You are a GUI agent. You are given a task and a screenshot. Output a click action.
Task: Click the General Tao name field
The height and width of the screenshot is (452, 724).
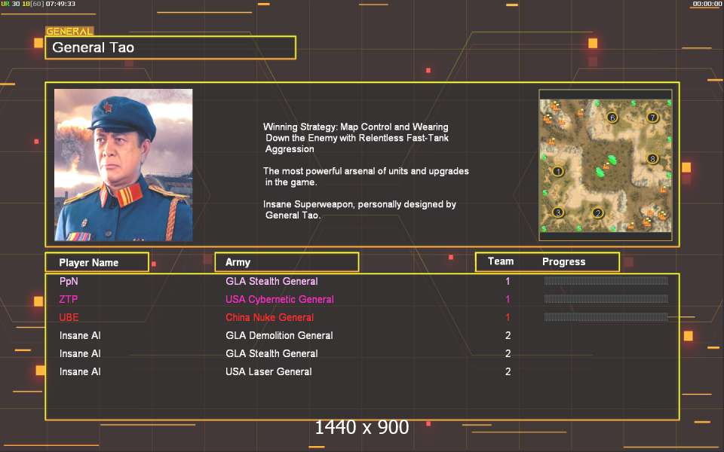click(170, 47)
